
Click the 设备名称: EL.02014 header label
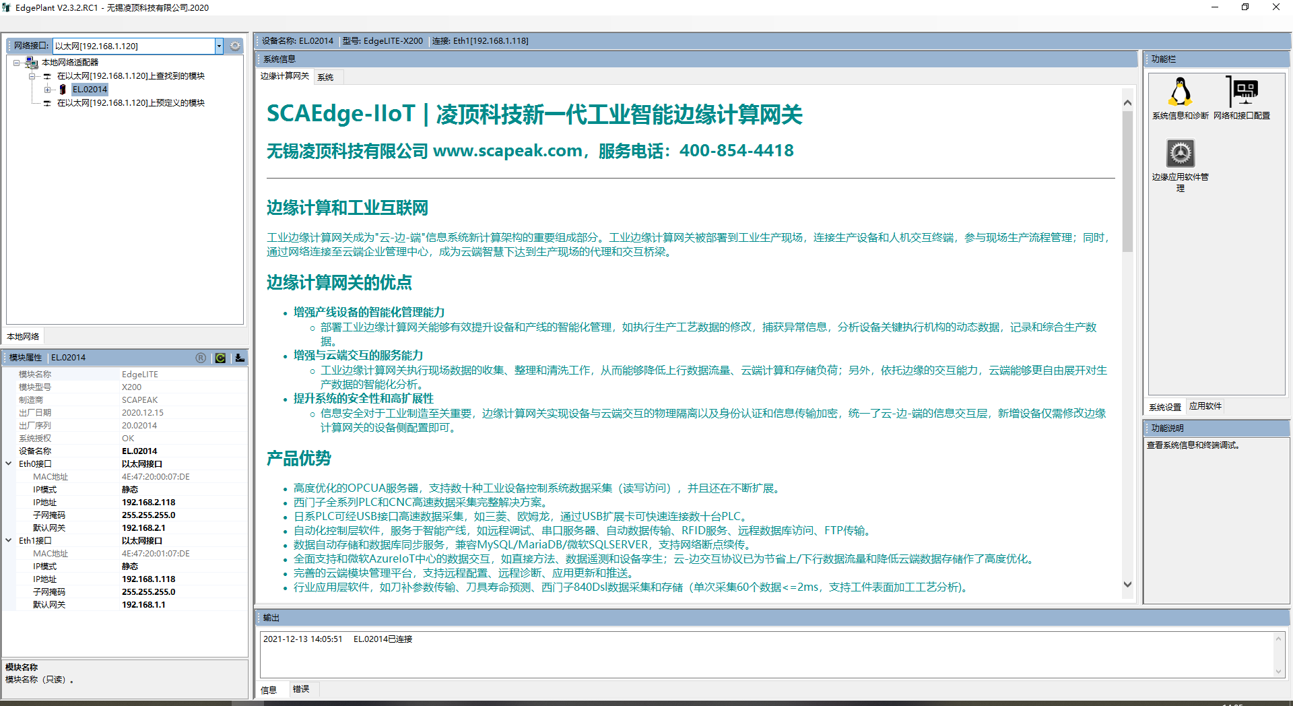click(x=298, y=41)
